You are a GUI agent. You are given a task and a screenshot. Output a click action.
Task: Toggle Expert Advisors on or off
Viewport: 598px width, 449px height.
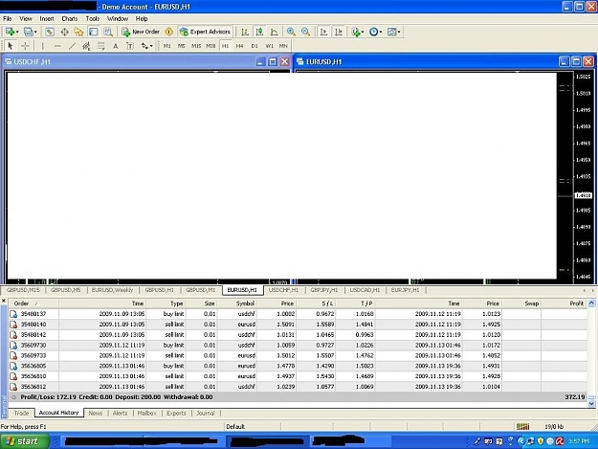pos(205,32)
